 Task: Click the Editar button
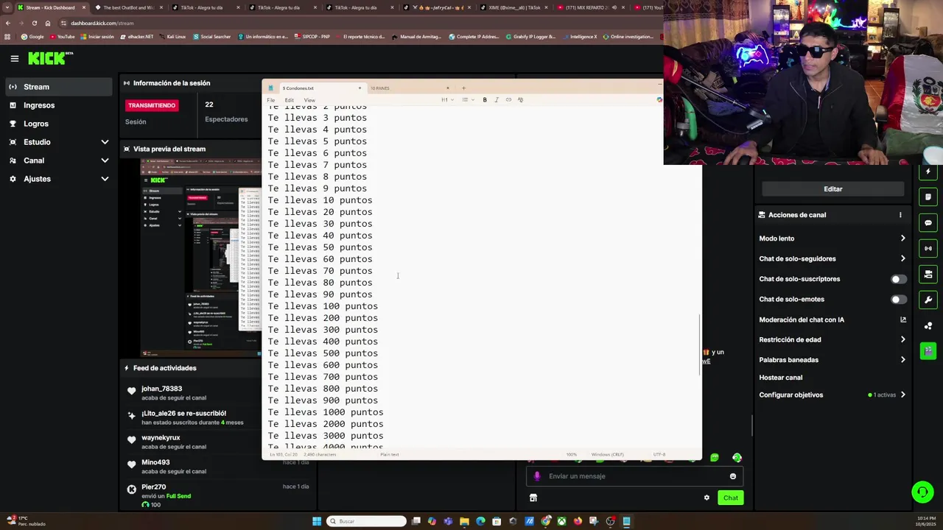click(x=832, y=189)
